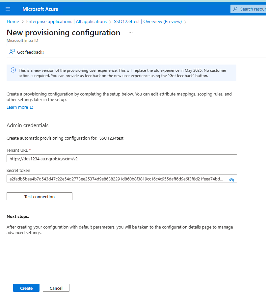This screenshot has height=298, width=266.
Task: Focus the Search resources box
Action: [252, 9]
